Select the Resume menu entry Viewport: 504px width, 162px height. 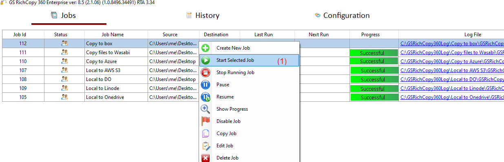(249, 97)
